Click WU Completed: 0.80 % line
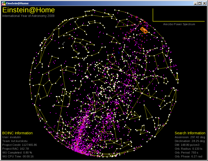Viewport: 208px width, 161px height. pos(17,153)
